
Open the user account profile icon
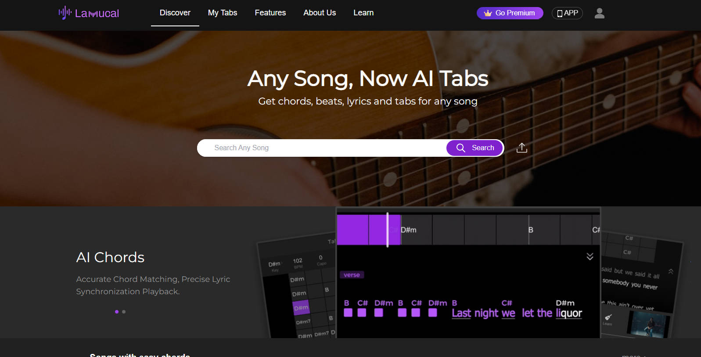click(599, 13)
